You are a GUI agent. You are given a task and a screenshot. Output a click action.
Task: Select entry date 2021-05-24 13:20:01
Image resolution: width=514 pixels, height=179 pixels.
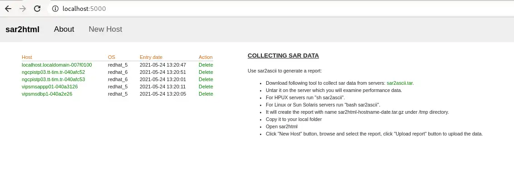point(162,79)
